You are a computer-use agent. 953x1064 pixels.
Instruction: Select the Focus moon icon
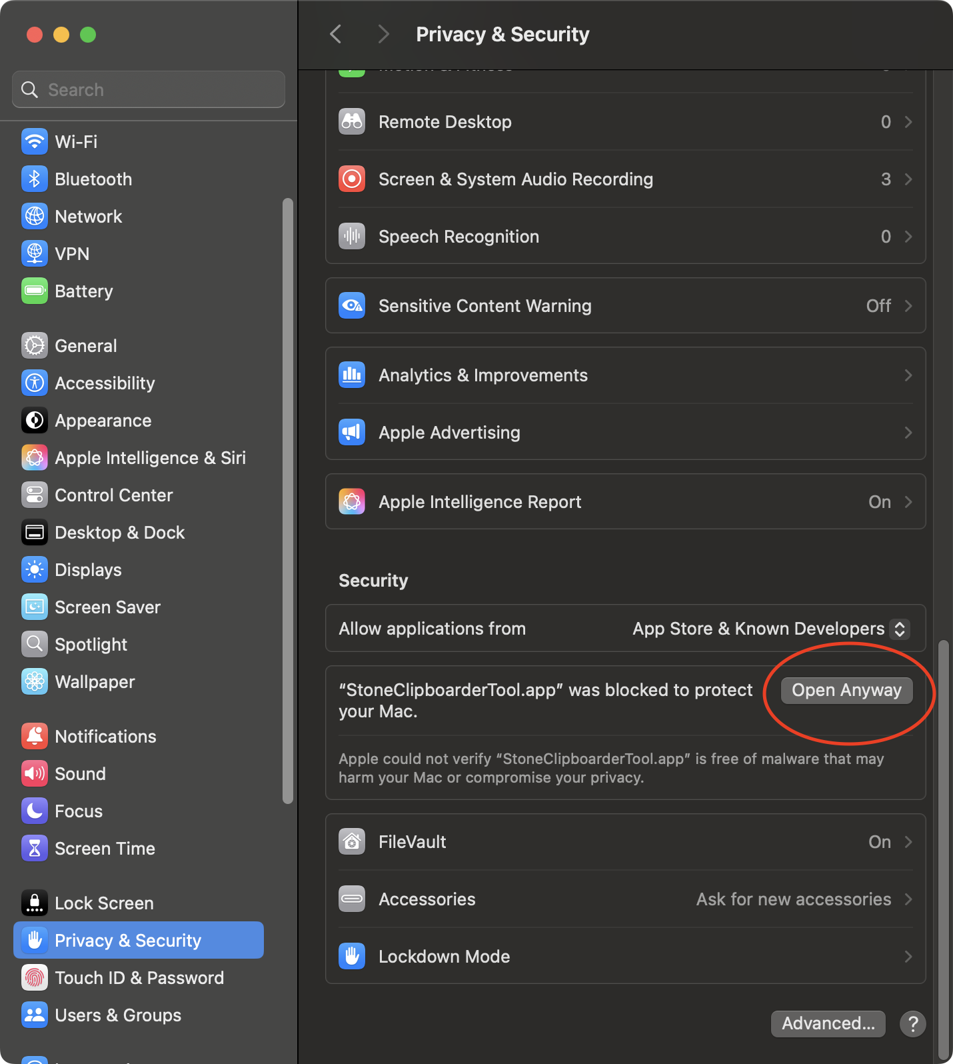coord(35,811)
